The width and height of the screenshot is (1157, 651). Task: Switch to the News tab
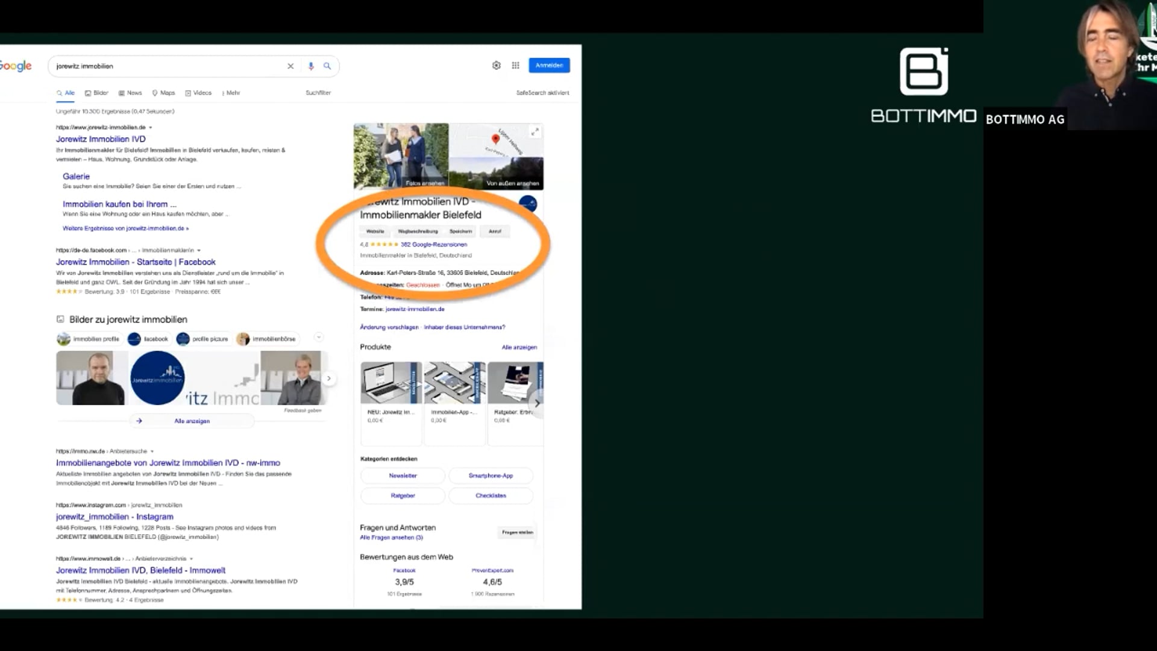(130, 93)
